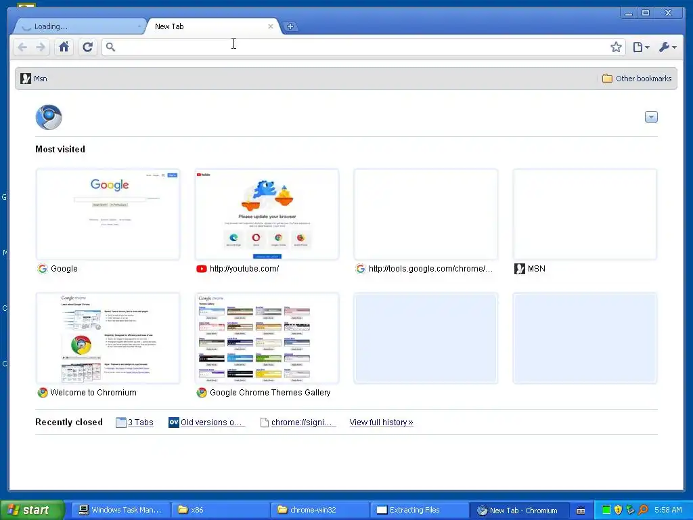Open the MSN blank thumbnail
Screen dimensions: 693x520
coord(585,214)
